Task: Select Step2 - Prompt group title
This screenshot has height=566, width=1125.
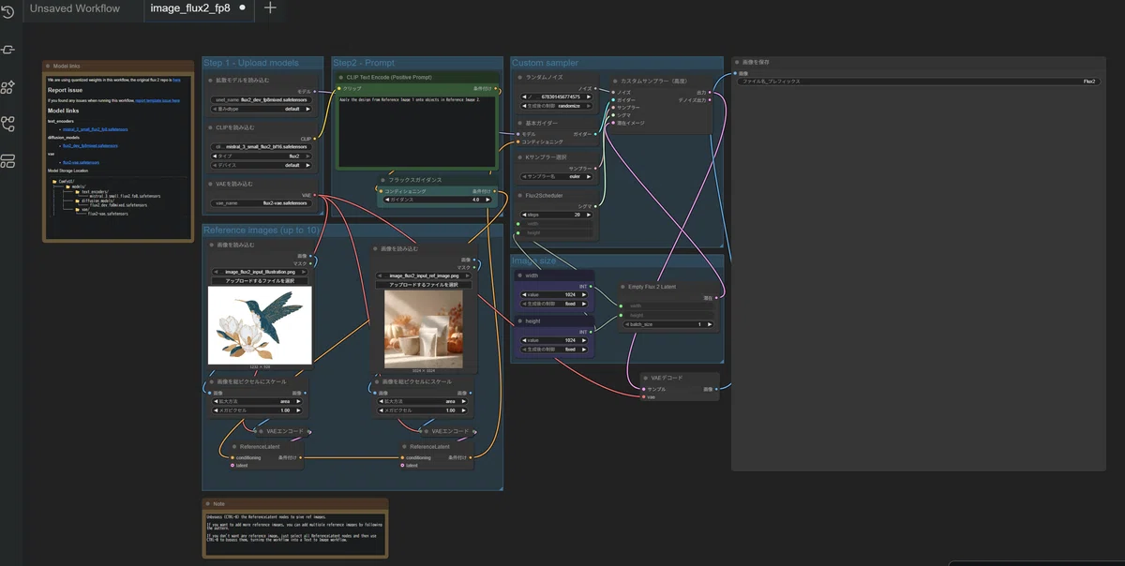Action: pyautogui.click(x=364, y=63)
